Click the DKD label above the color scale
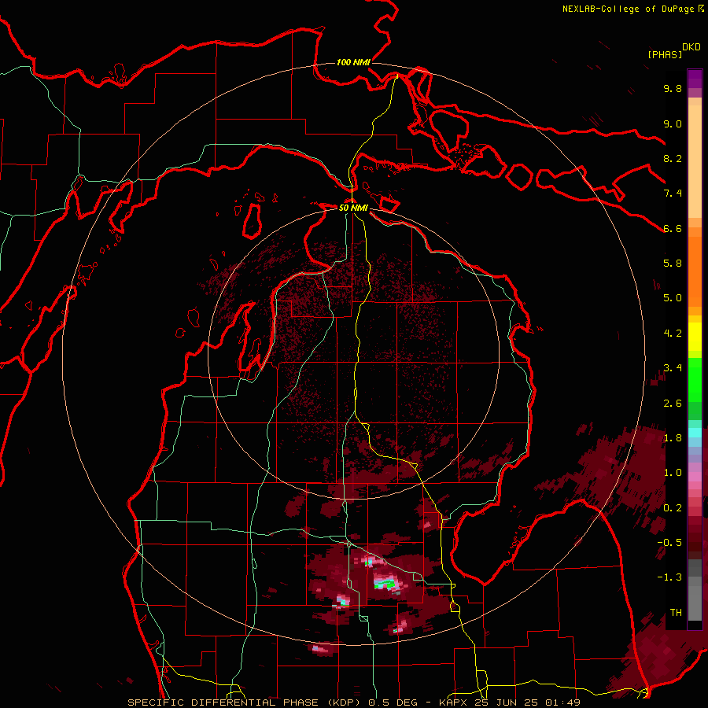This screenshot has height=708, width=708. point(691,47)
